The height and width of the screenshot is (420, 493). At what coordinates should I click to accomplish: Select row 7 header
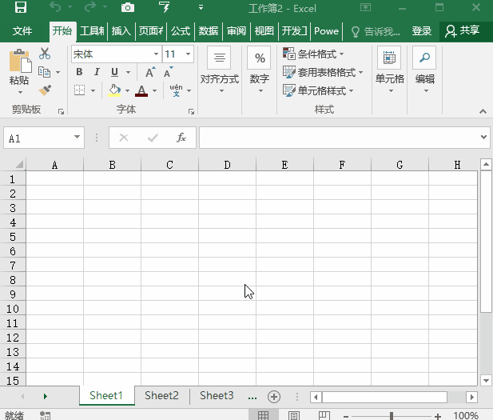pyautogui.click(x=13, y=266)
